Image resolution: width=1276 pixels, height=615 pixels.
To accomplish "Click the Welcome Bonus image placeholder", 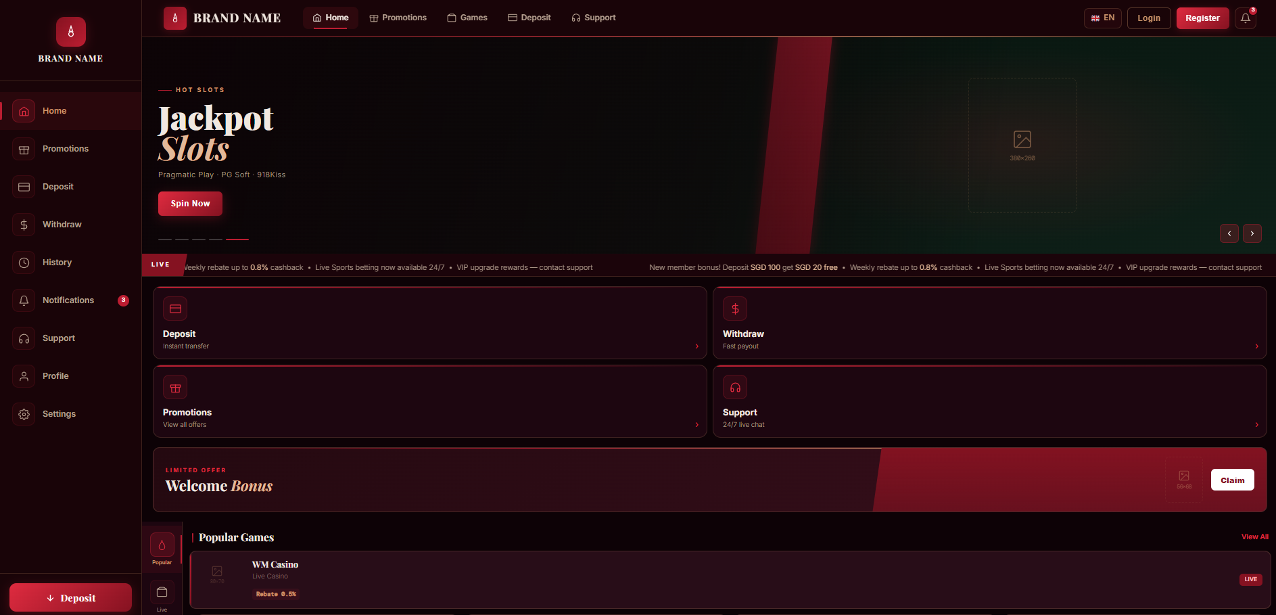I will click(x=1184, y=480).
